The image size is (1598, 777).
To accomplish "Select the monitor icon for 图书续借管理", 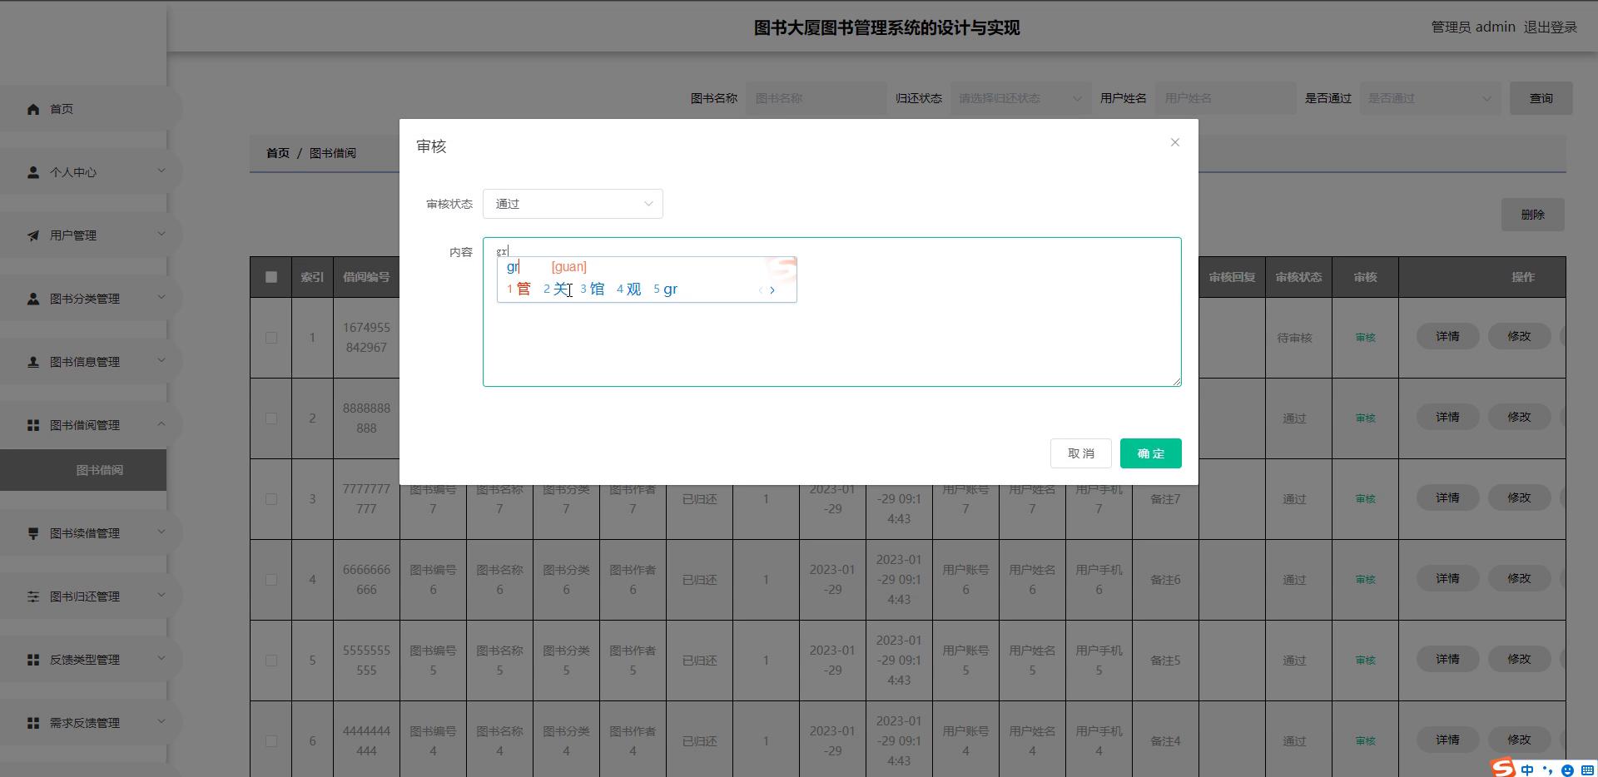I will (33, 532).
